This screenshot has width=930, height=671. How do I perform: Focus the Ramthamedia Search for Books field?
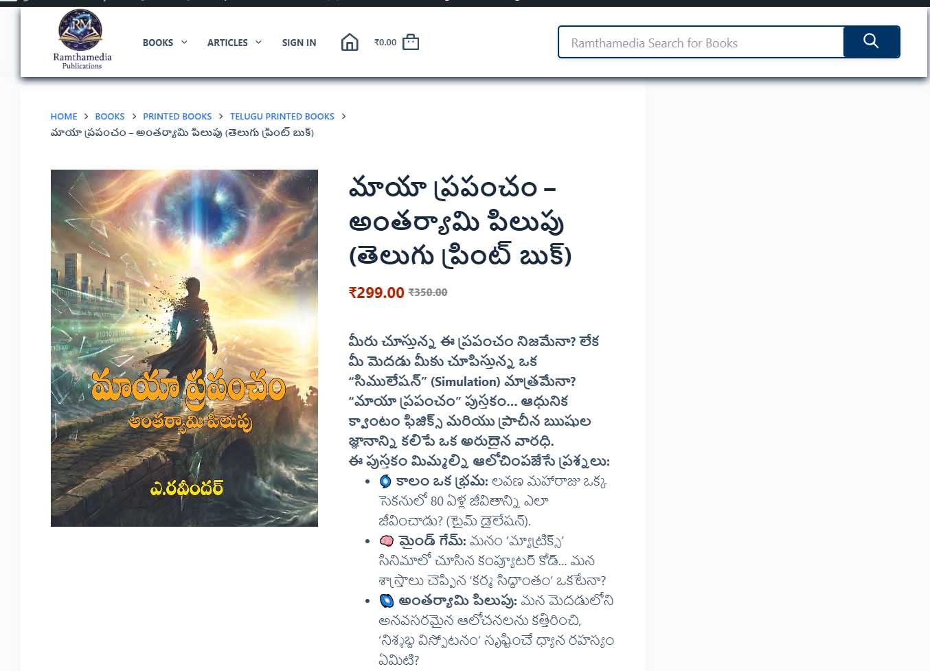[701, 42]
